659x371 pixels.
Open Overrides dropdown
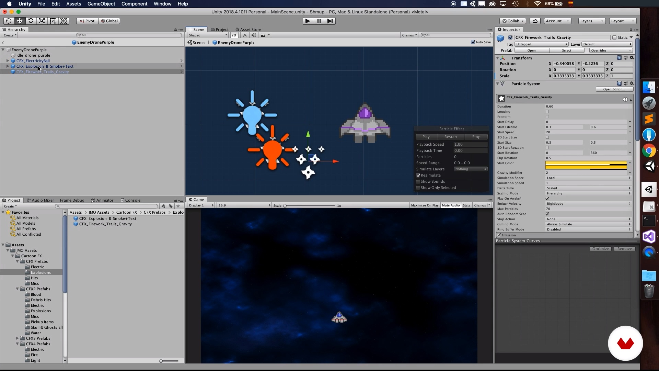(x=611, y=50)
